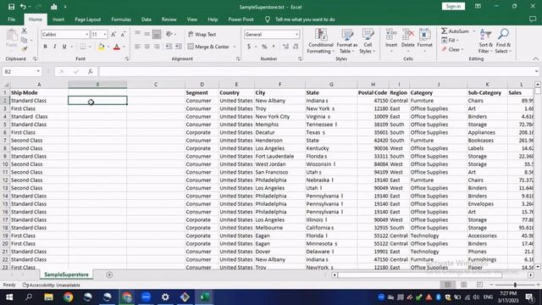This screenshot has width=542, height=305.
Task: Switch to Page Layout view in status bar
Action: [x=463, y=285]
